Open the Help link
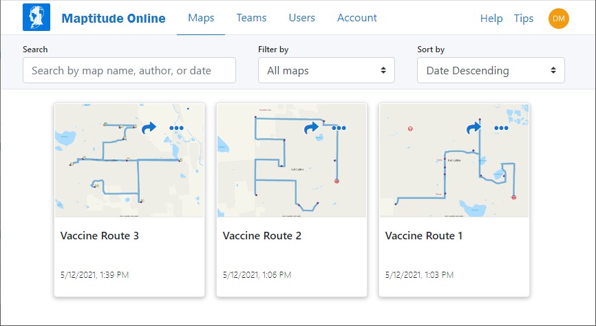Image resolution: width=596 pixels, height=326 pixels. click(x=491, y=19)
